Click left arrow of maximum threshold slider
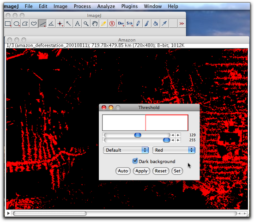254x222 pixels. click(173, 140)
